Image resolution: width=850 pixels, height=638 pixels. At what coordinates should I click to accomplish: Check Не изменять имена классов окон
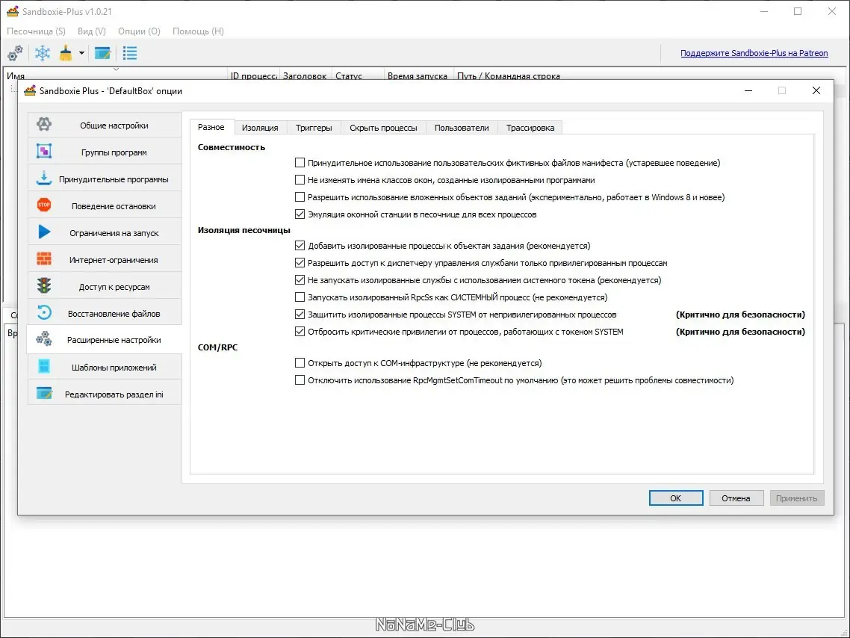(300, 180)
